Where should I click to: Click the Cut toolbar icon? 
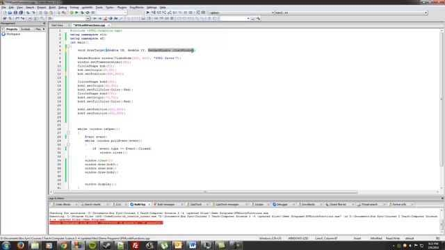point(40,12)
